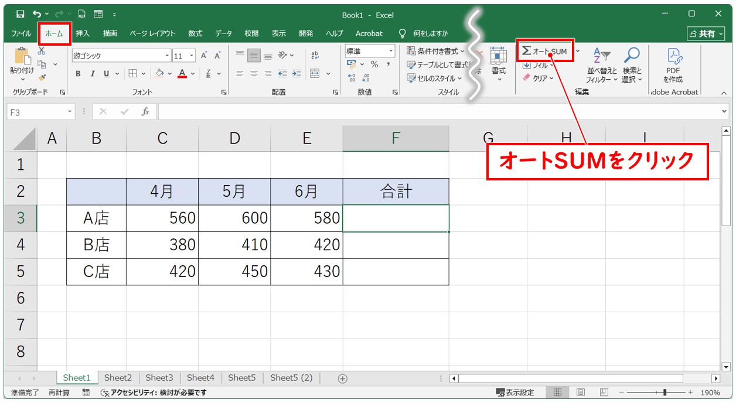Click the Paste (貼り付け) clipboard icon
Image resolution: width=736 pixels, height=403 pixels.
22,57
